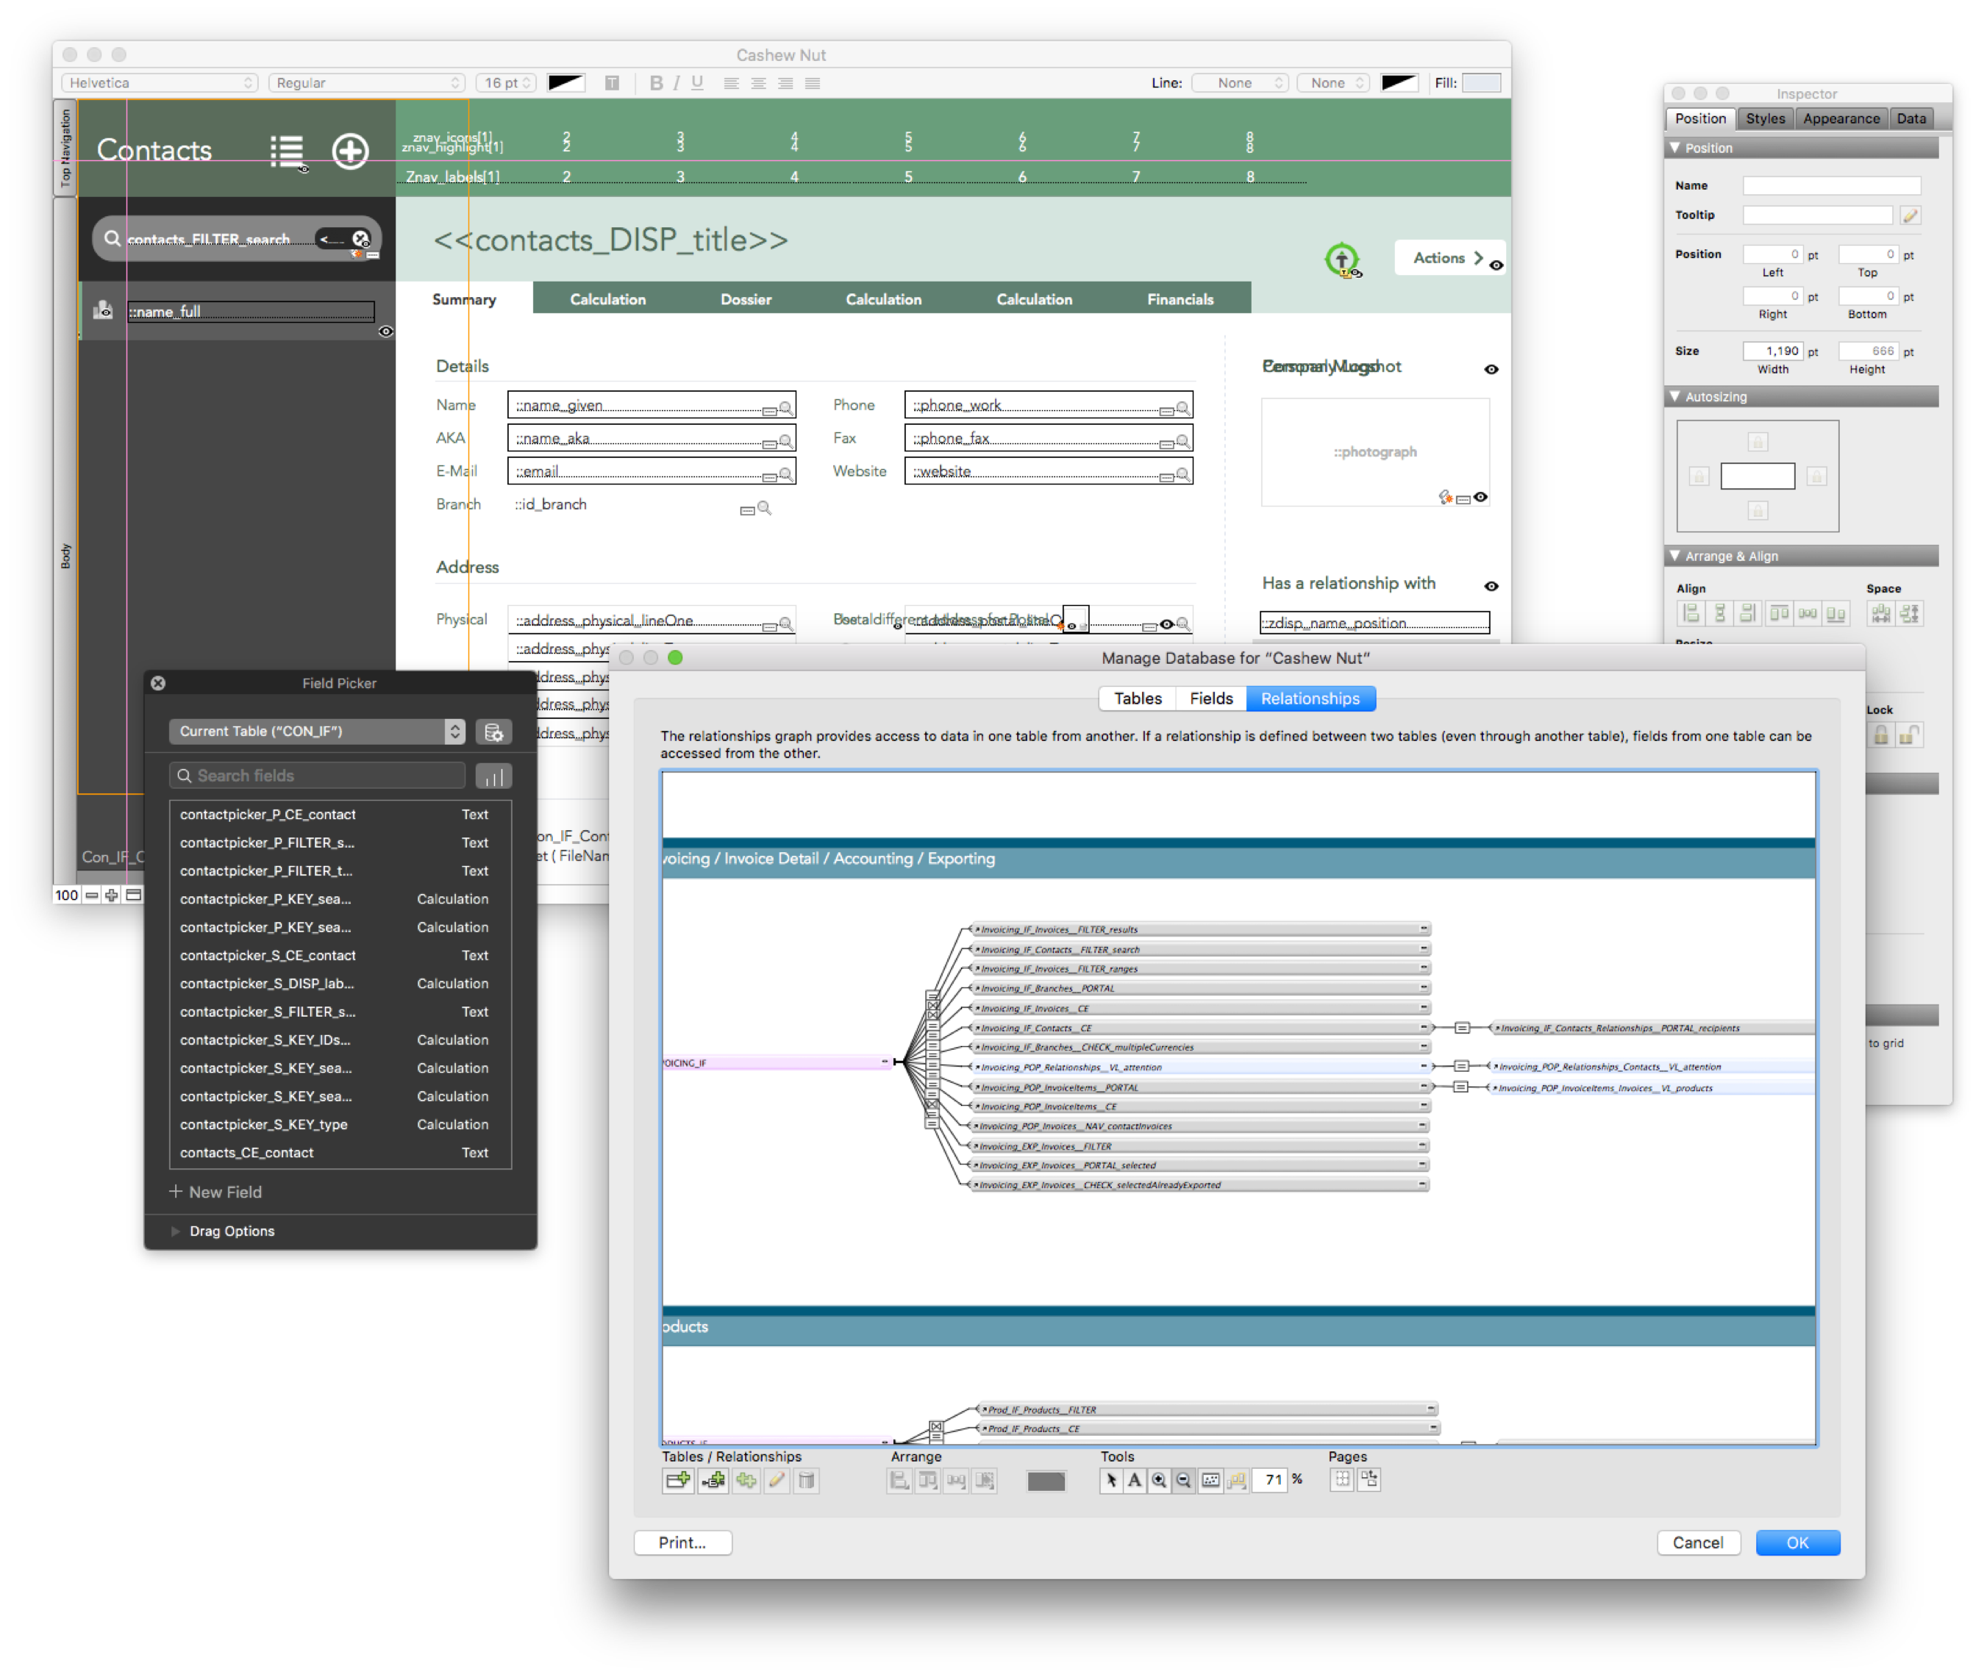
Task: Open the 16 pt font size dropdown
Action: [x=506, y=82]
